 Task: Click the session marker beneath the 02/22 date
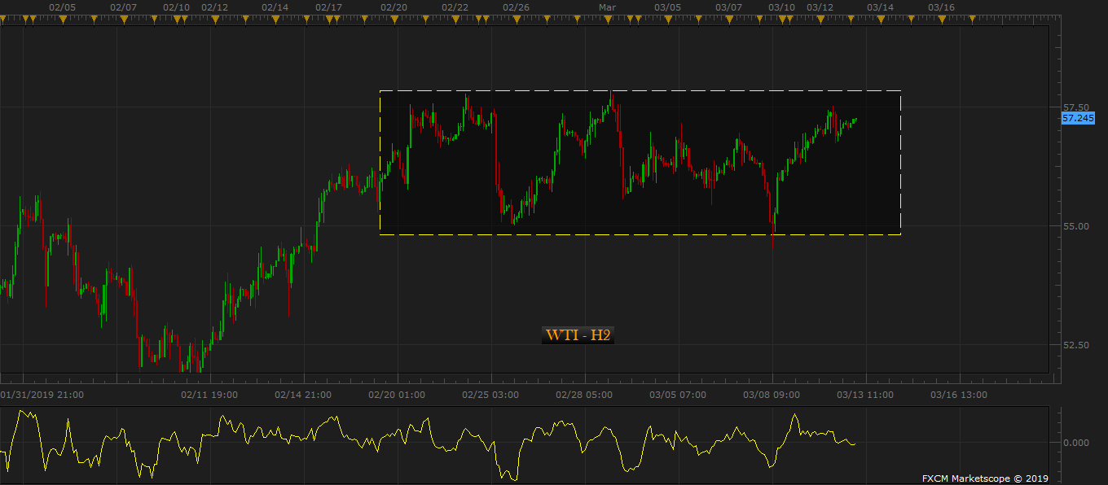(455, 20)
